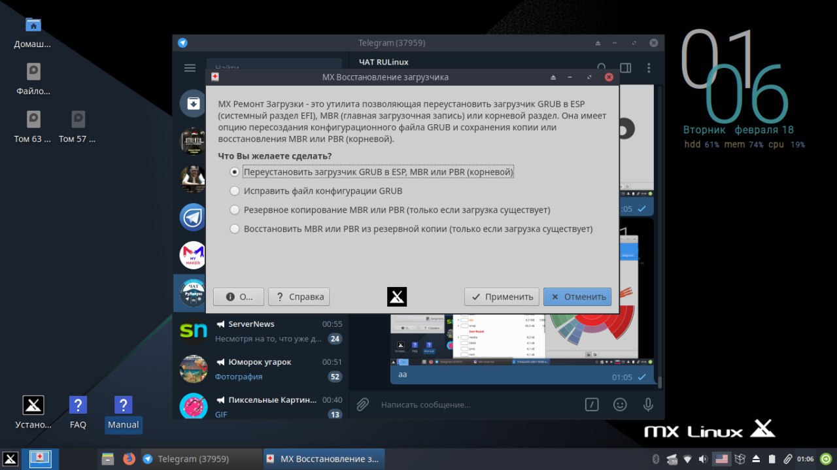Click unread badge 24 on ServerNews

(x=335, y=339)
